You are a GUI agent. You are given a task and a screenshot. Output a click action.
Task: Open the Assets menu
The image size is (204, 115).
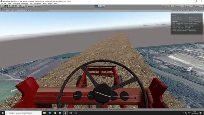point(9,4)
